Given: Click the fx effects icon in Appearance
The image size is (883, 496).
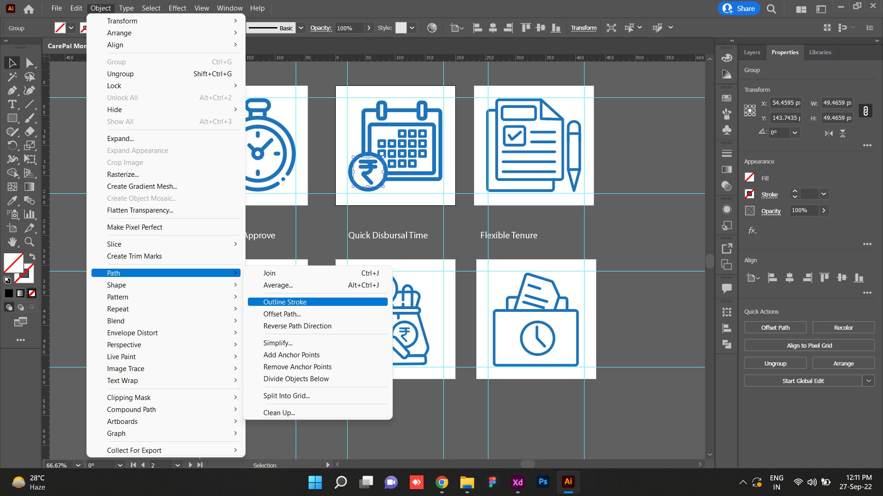Looking at the screenshot, I should pyautogui.click(x=752, y=231).
